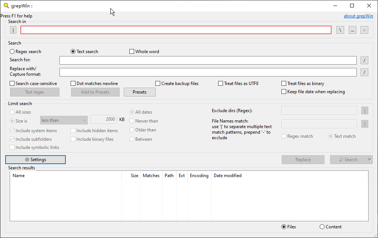Focus the Replace with text field
Screen dimensions: 378x238
(x=208, y=72)
